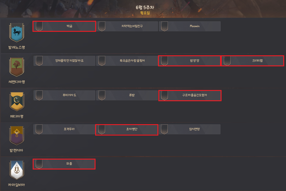Screen dimensions: 286x191
Task: Click the Kamasylvia territory white tree emblem
Action: (16, 170)
